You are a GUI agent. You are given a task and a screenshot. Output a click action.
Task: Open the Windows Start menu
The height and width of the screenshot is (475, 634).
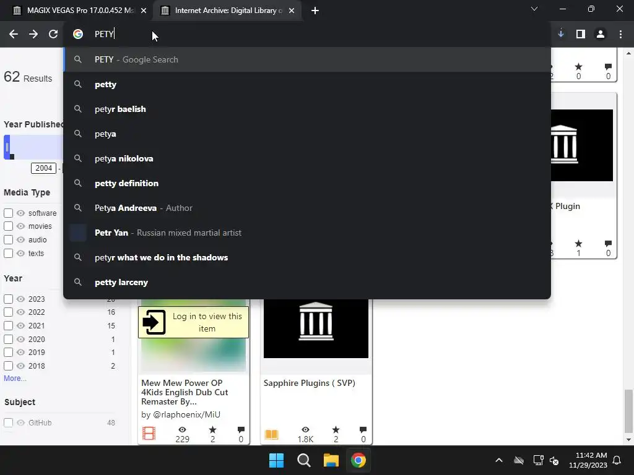coord(277,460)
